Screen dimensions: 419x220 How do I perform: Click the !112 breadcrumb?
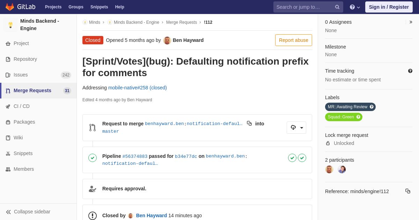pyautogui.click(x=208, y=22)
